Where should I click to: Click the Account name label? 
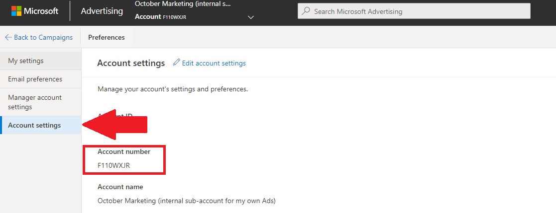pyautogui.click(x=120, y=187)
